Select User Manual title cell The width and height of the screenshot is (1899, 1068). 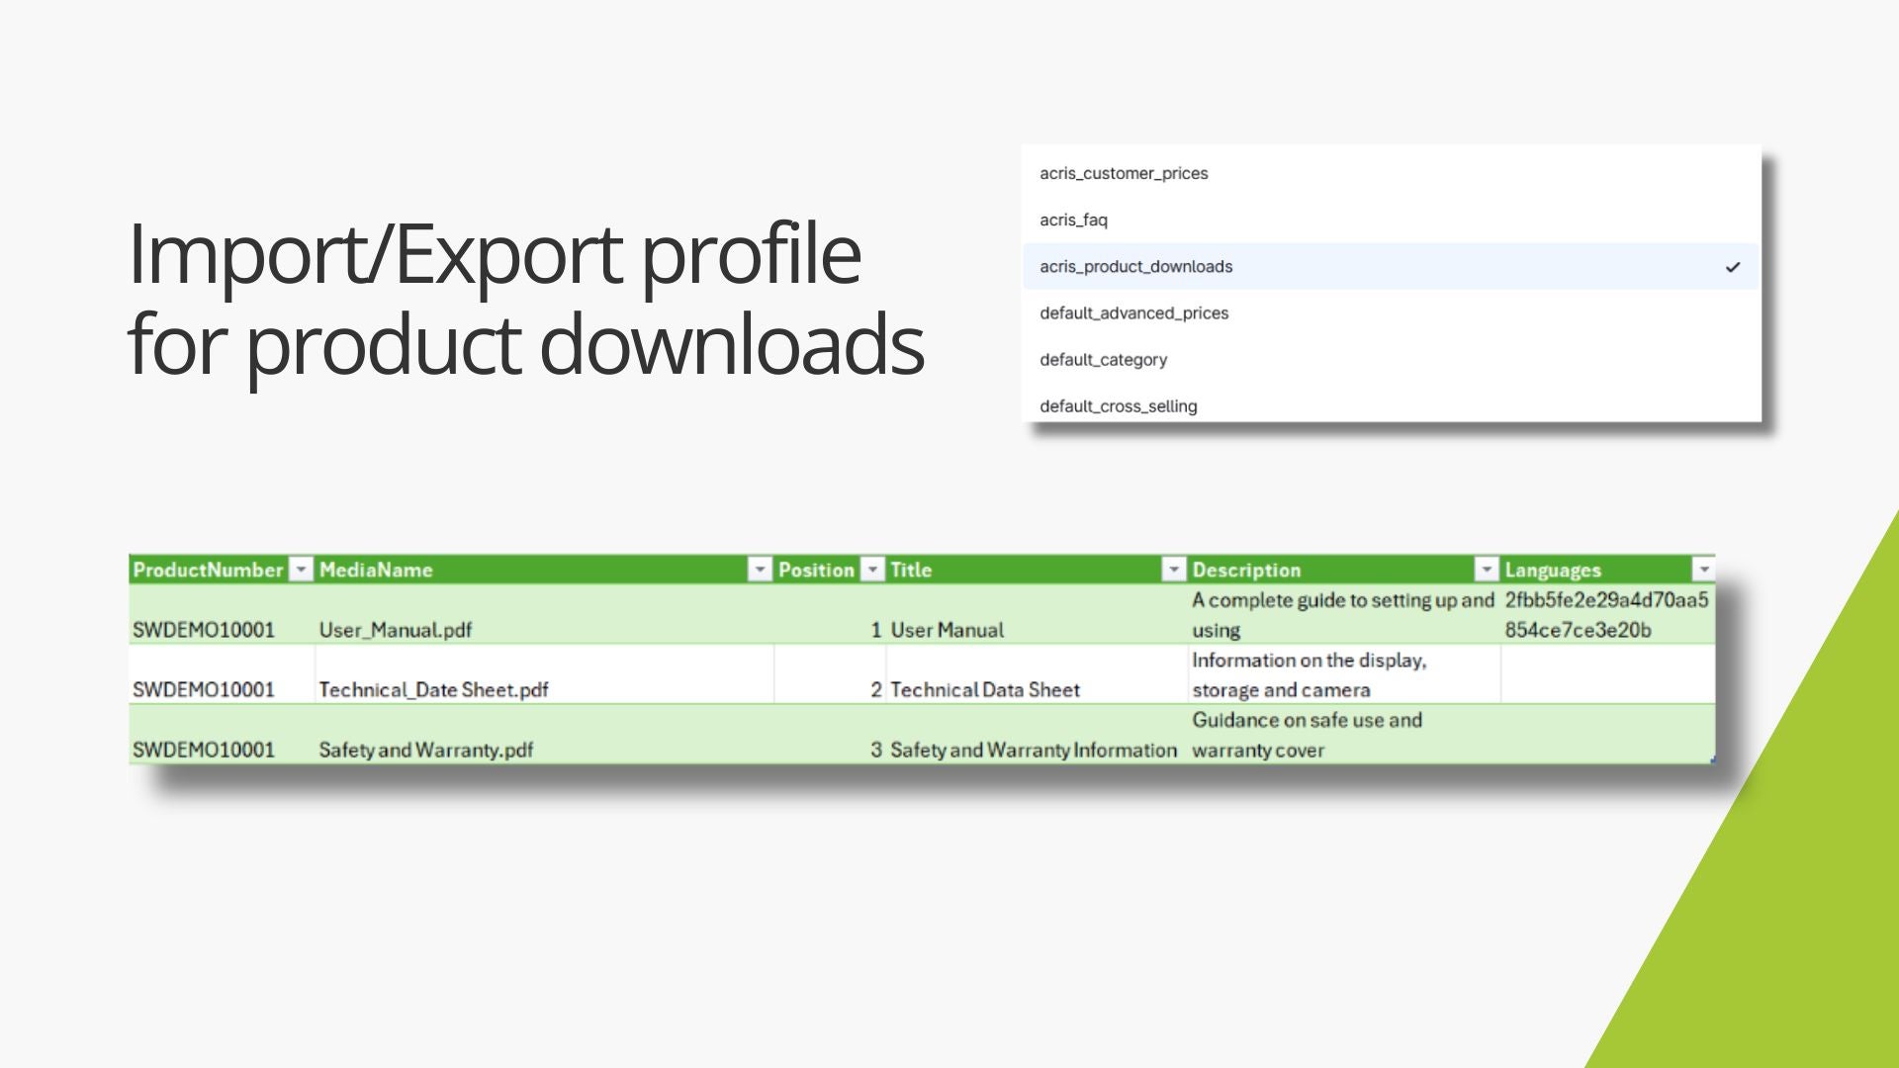tap(1037, 614)
